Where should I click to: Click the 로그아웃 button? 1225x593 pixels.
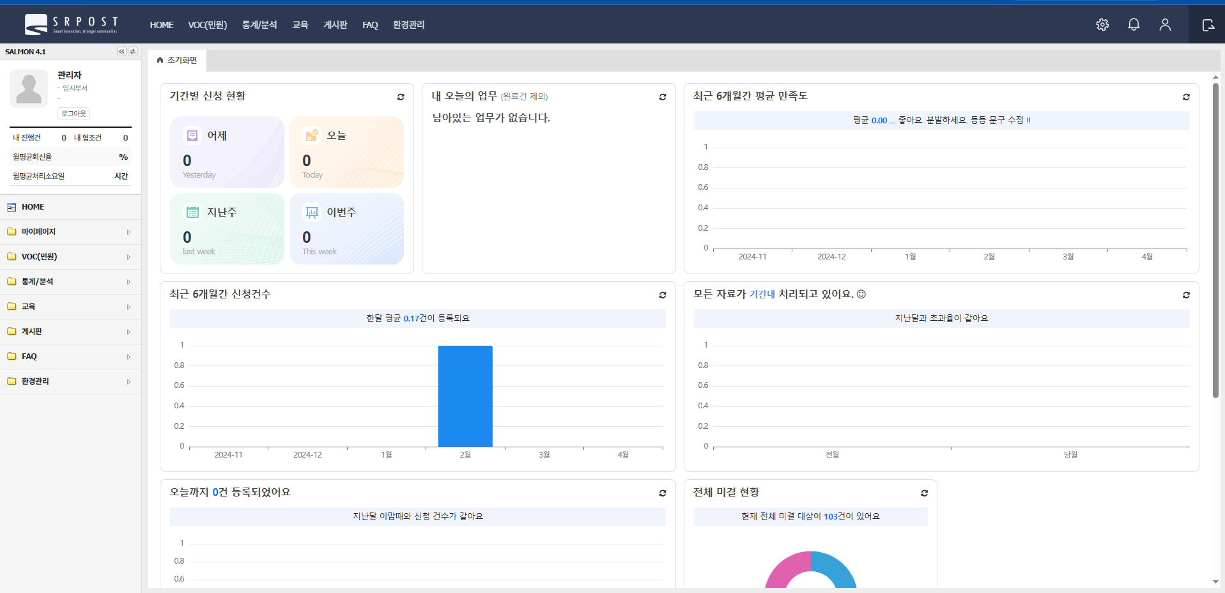click(x=74, y=114)
